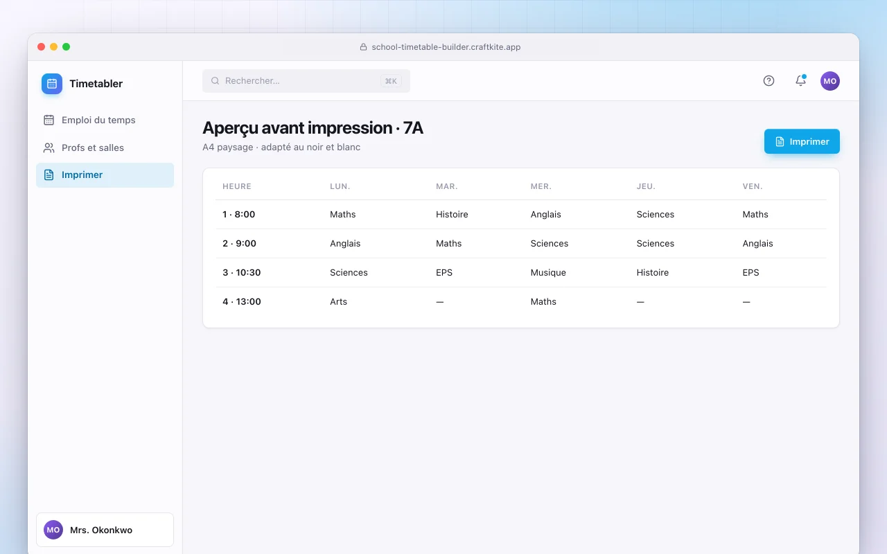887x554 pixels.
Task: Open Emploi du temps in the sidebar
Action: click(x=105, y=120)
